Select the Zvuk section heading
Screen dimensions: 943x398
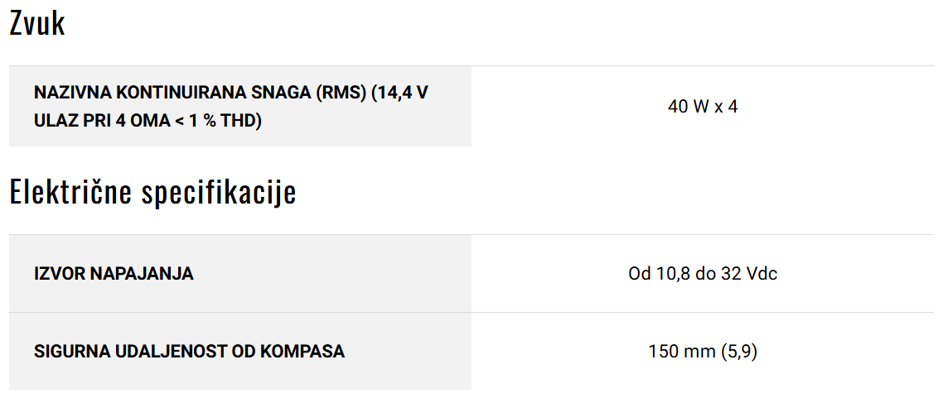36,24
